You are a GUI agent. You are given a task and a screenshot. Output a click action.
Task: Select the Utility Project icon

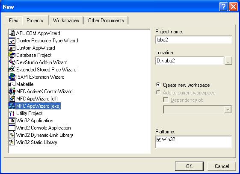point(12,113)
